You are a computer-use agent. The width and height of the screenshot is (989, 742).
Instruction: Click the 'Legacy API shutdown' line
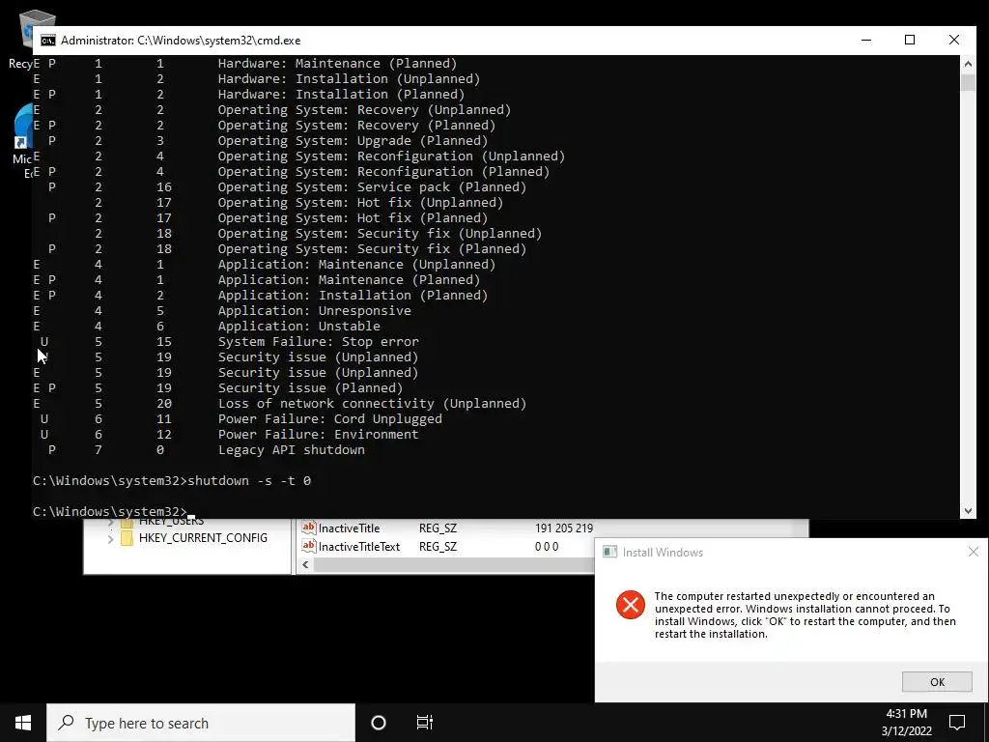coord(292,450)
